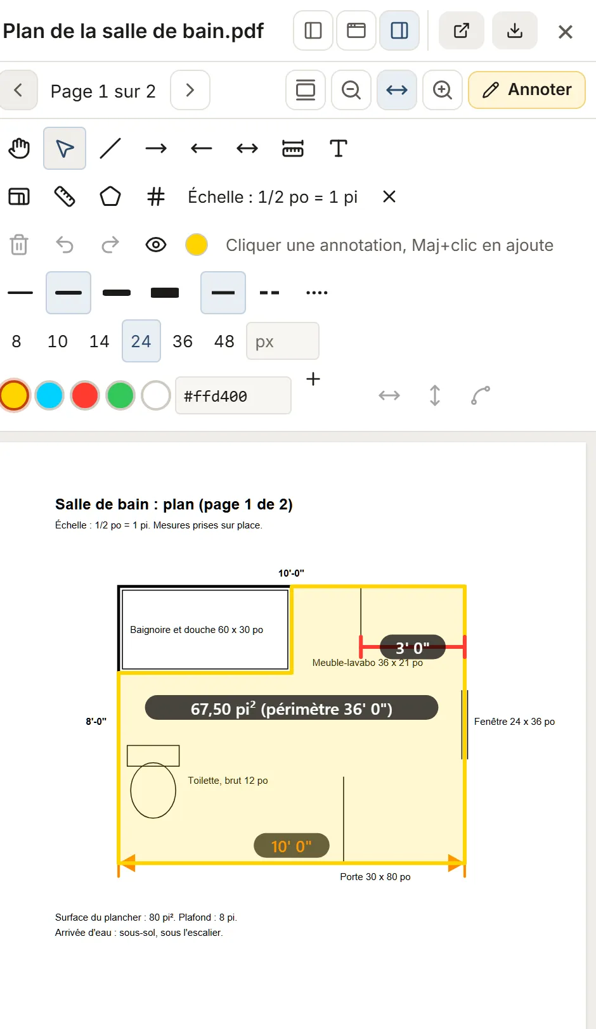Select the dimension measurement tool
The image size is (596, 1029).
[x=293, y=148]
